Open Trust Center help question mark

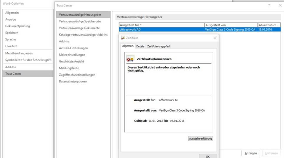[269, 5]
